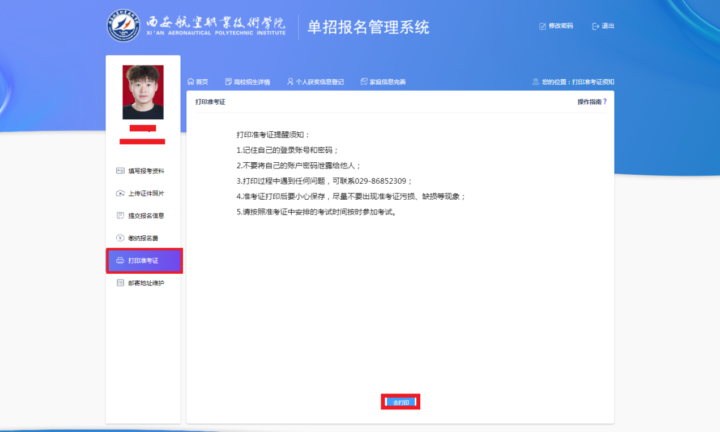Click the yen coin icon for 缴纳报名费
This screenshot has width=720, height=432.
tap(120, 238)
